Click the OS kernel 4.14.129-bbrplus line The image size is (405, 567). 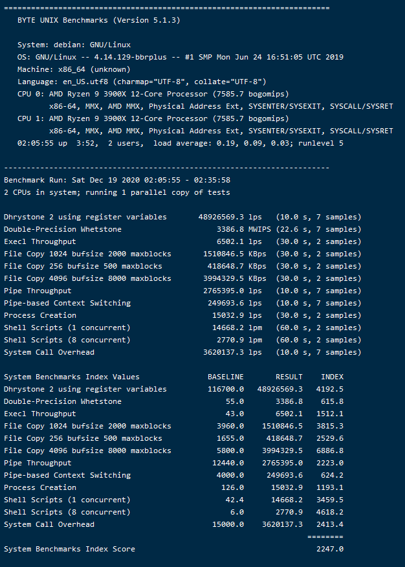pyautogui.click(x=180, y=57)
